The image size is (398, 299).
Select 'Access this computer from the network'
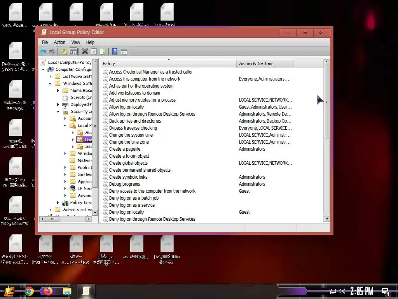point(145,79)
